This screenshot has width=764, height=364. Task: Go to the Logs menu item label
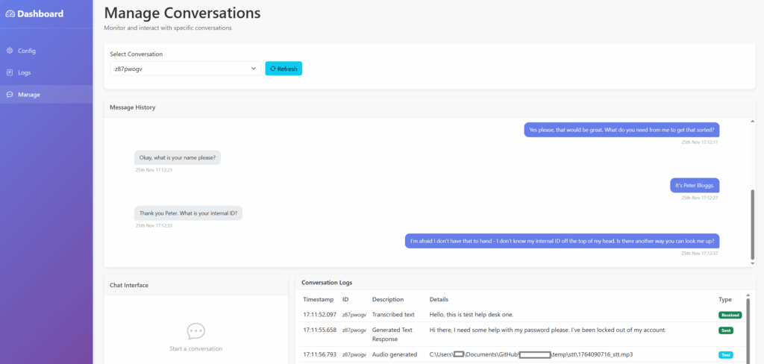click(25, 72)
